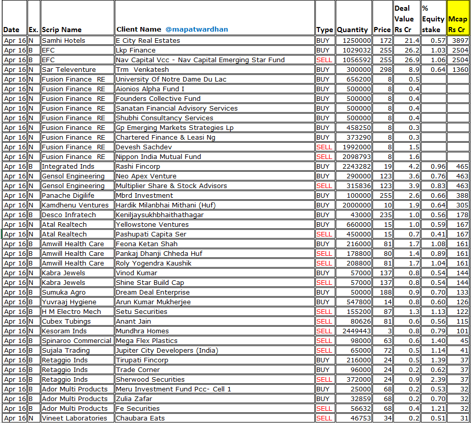Click the Zulia Zafar client cell
The height and width of the screenshot is (423, 471).
click(215, 399)
